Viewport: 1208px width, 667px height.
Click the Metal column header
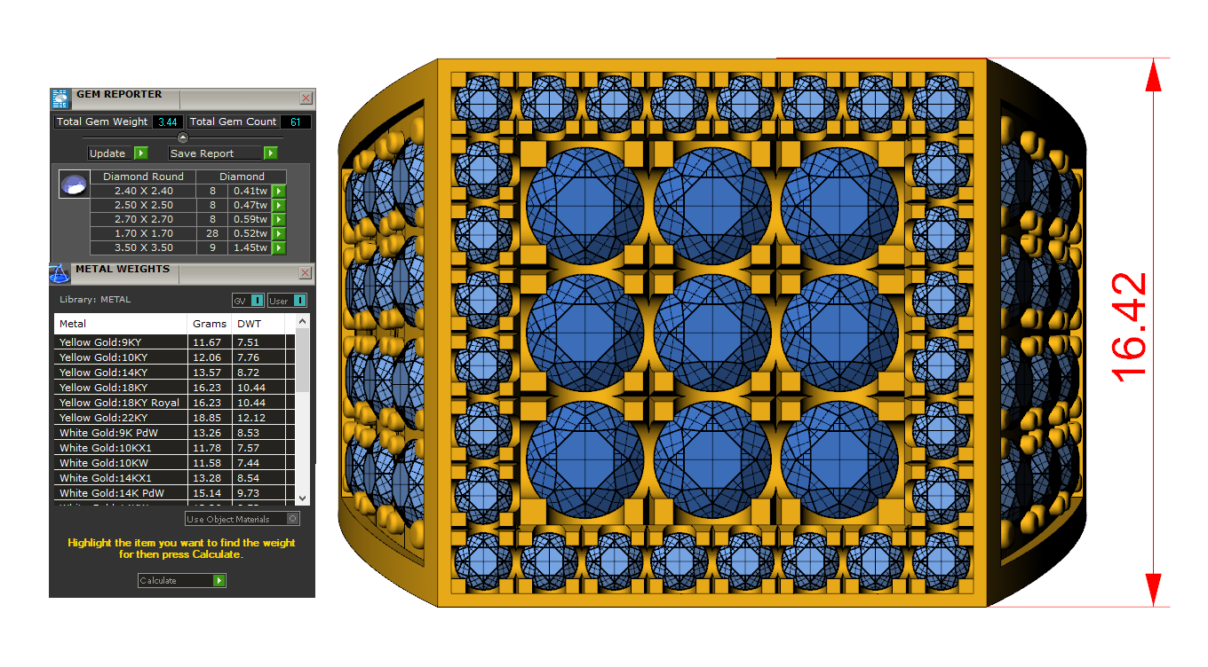pos(73,324)
